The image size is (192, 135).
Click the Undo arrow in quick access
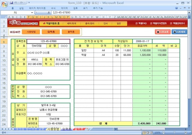coord(16,3)
